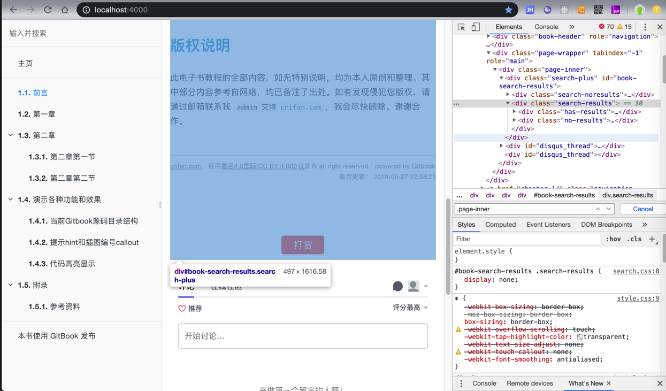Focus the Styles Filter field
Viewport: 666px width, 391px height.
(527, 239)
